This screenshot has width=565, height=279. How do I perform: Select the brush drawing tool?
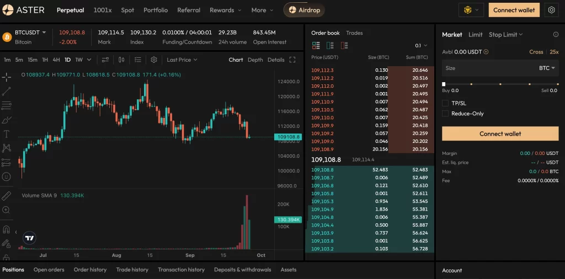[6, 120]
